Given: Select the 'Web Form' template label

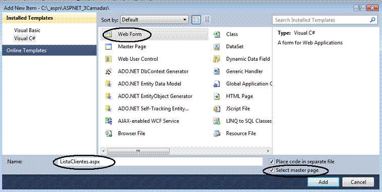Looking at the screenshot, I should tap(130, 34).
